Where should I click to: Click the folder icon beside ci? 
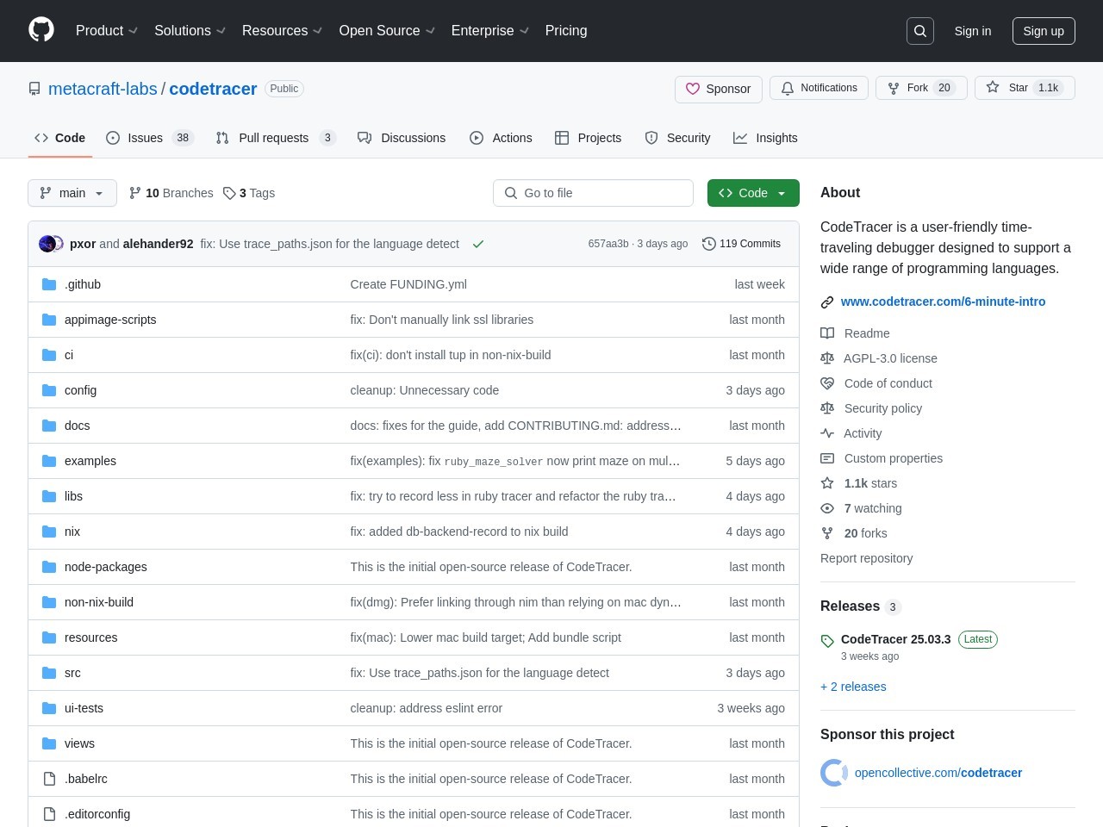click(49, 355)
